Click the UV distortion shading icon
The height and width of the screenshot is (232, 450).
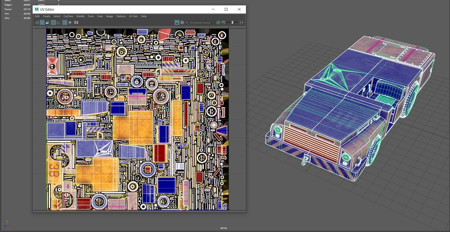click(47, 22)
